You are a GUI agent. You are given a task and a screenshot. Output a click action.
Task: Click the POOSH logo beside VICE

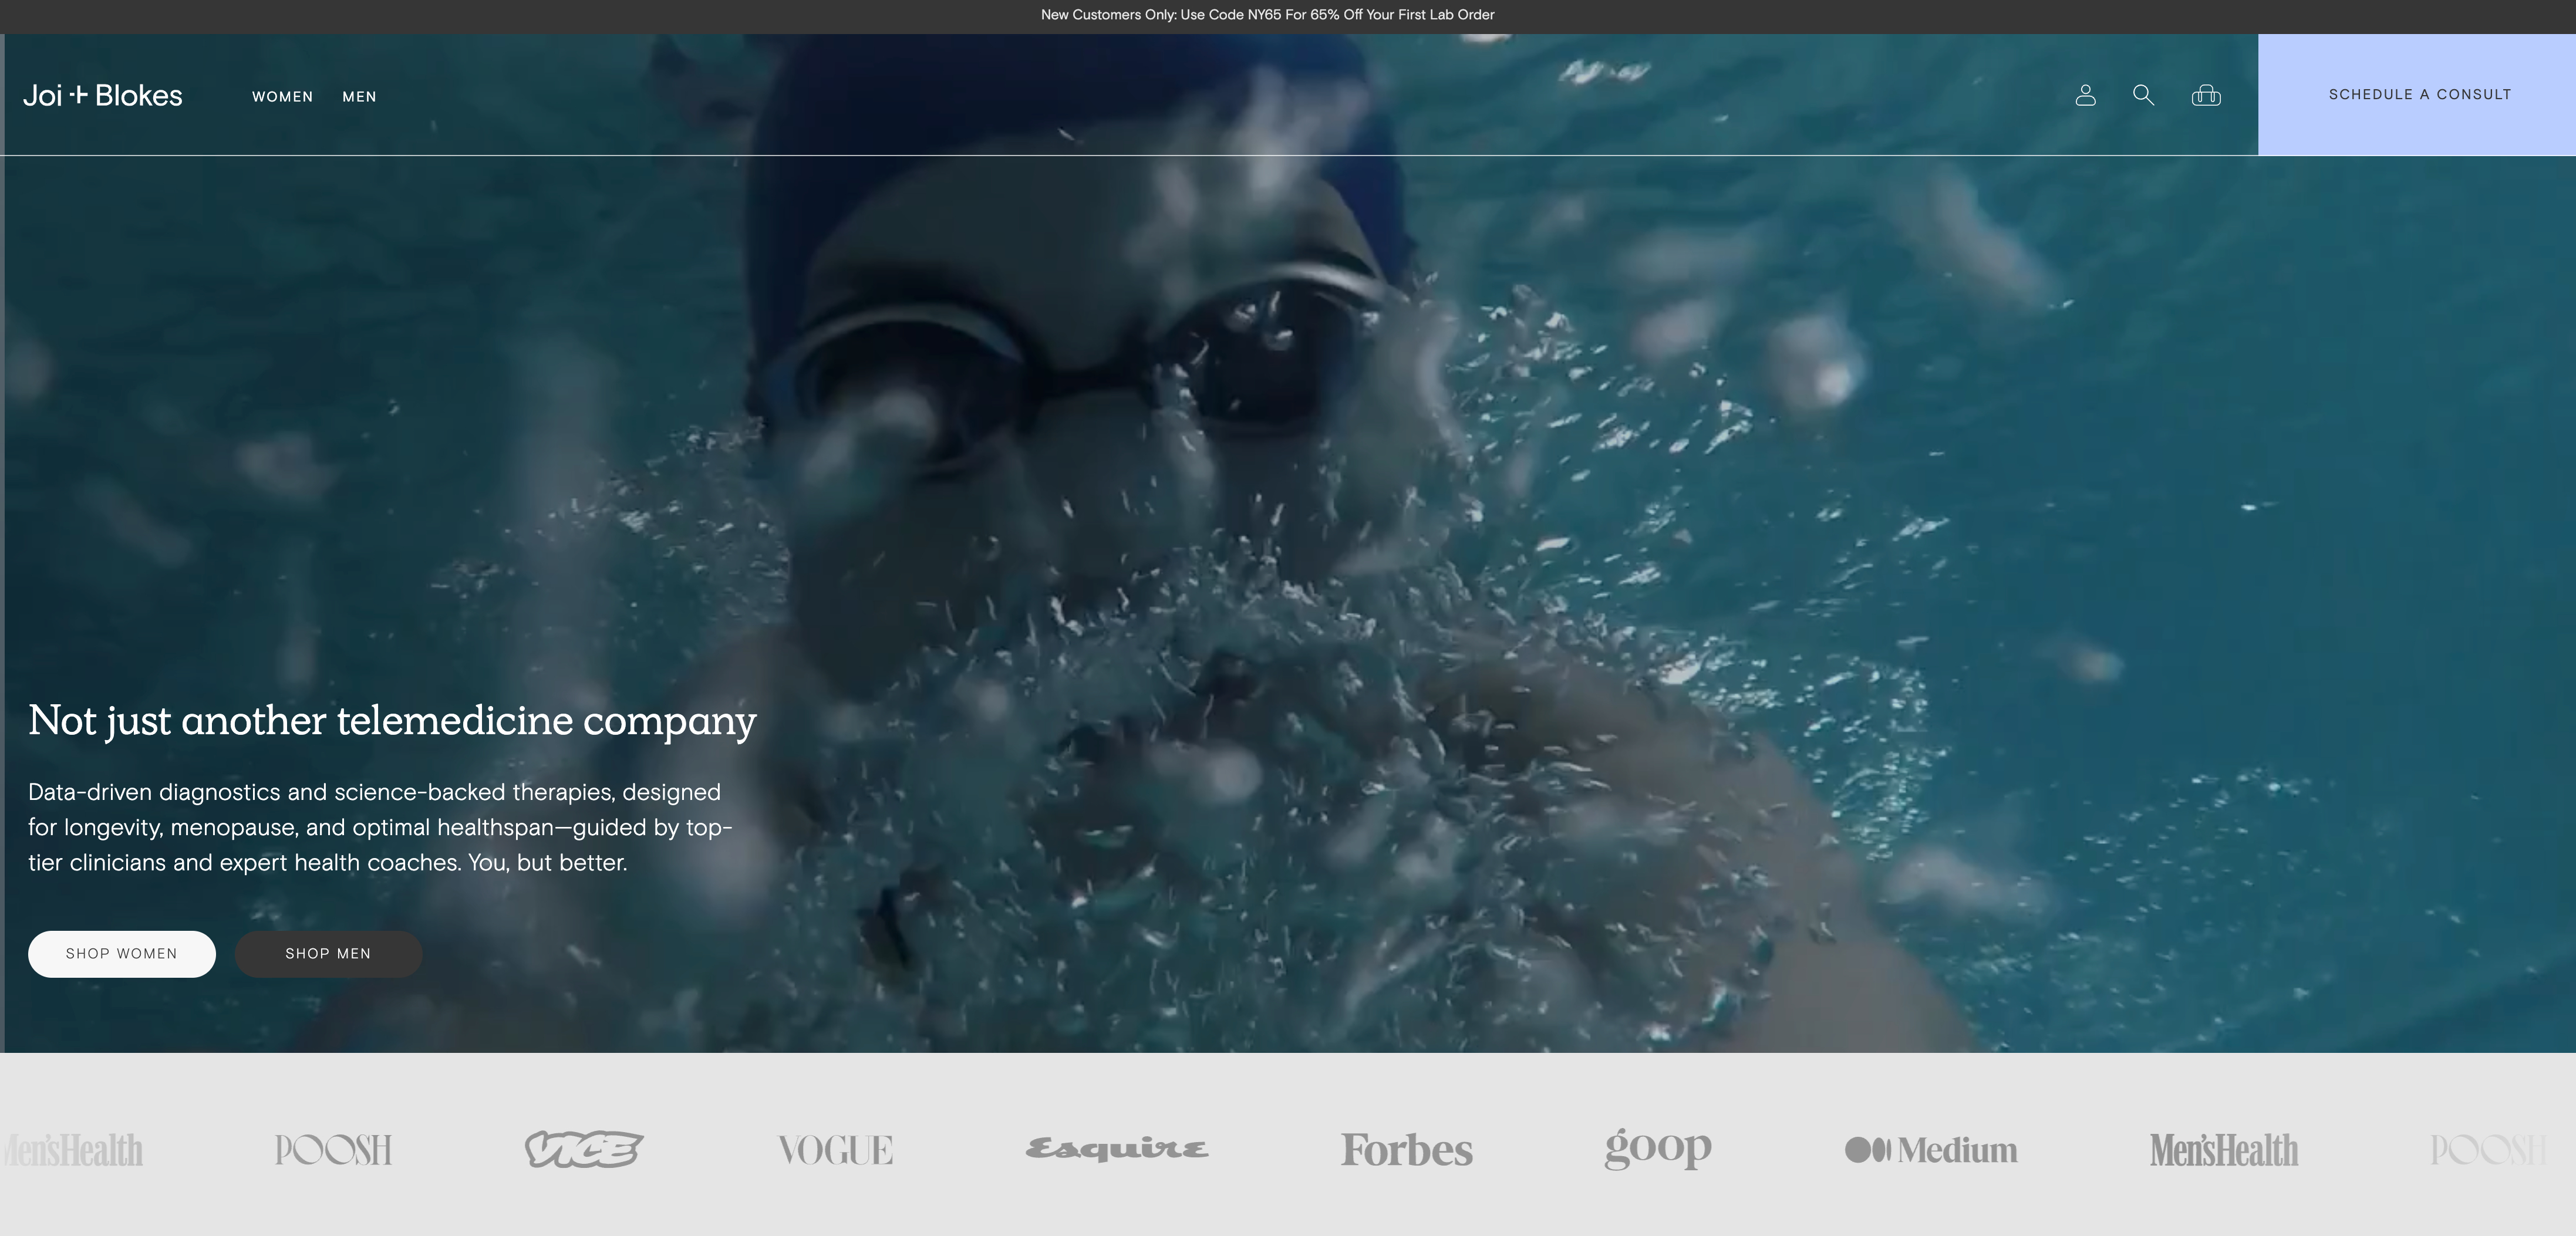tap(333, 1150)
